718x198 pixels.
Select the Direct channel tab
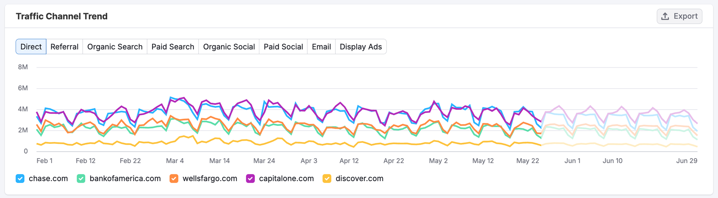[31, 47]
